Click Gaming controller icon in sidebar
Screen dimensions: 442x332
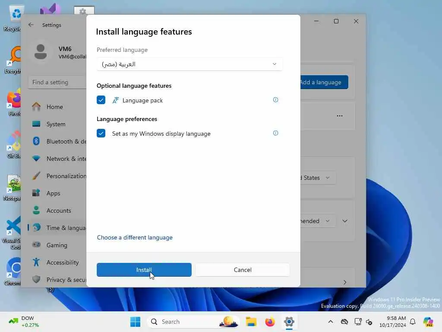pos(36,245)
